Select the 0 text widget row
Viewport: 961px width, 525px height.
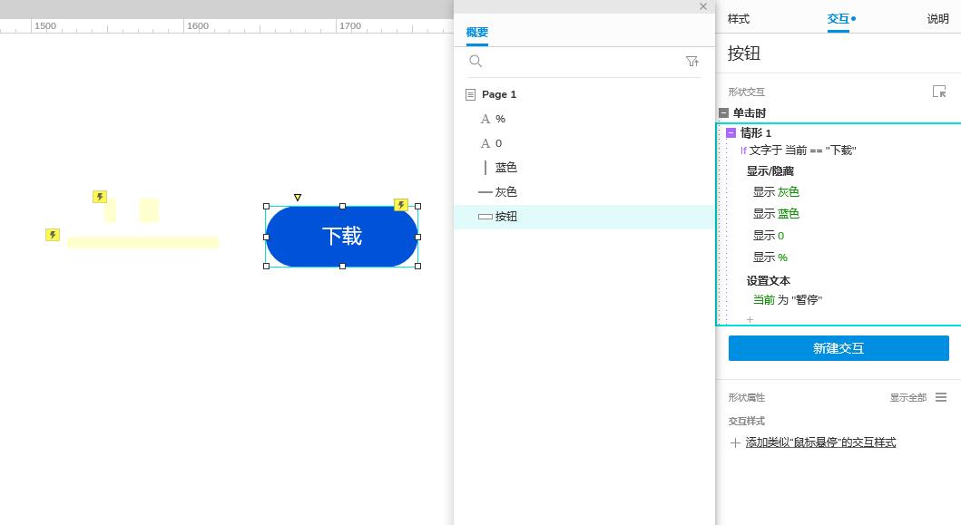583,143
